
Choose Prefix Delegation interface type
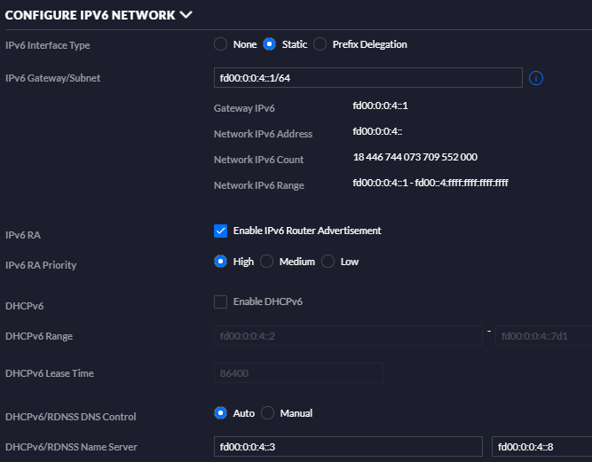coord(320,44)
